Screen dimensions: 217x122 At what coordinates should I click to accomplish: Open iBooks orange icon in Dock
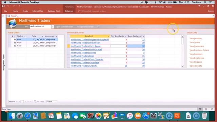coord(138,116)
